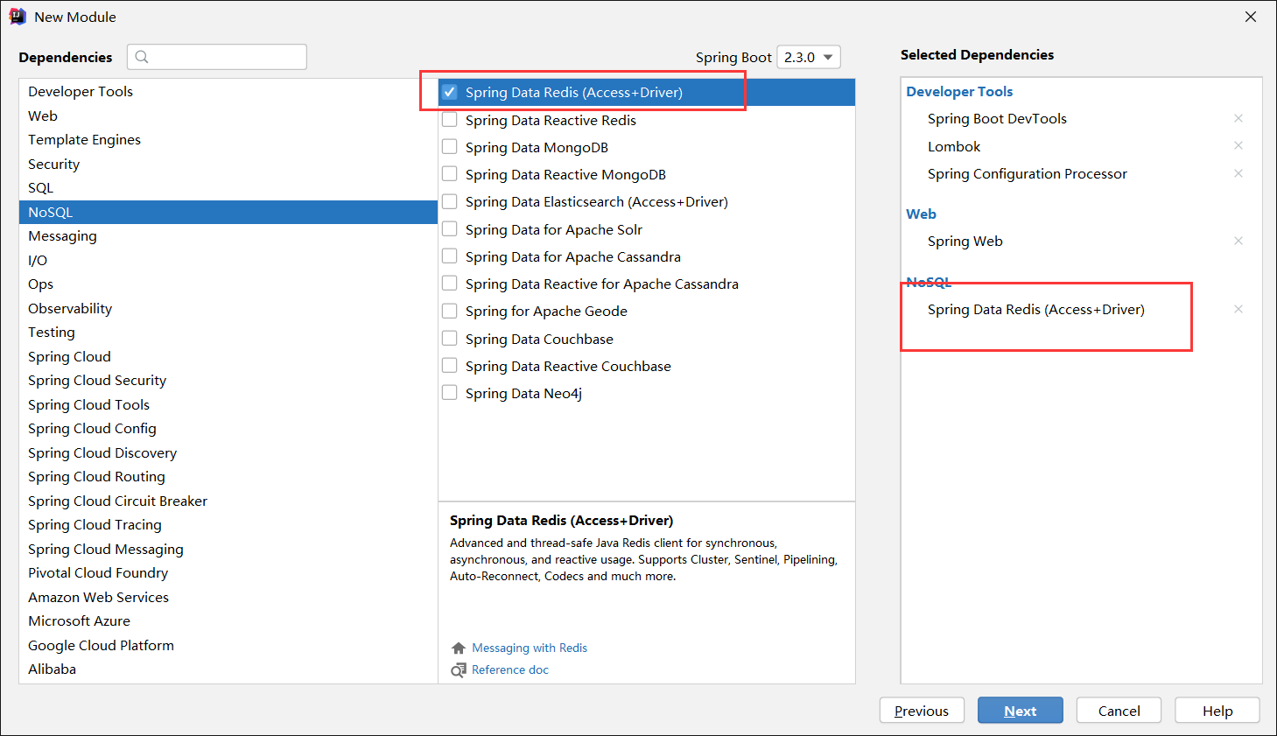Screen dimensions: 1277x736
Task: Click the Reference doc icon
Action: point(459,670)
